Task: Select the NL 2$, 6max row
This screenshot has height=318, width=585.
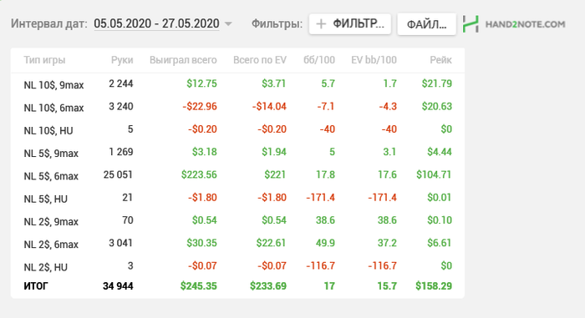Action: coord(237,243)
